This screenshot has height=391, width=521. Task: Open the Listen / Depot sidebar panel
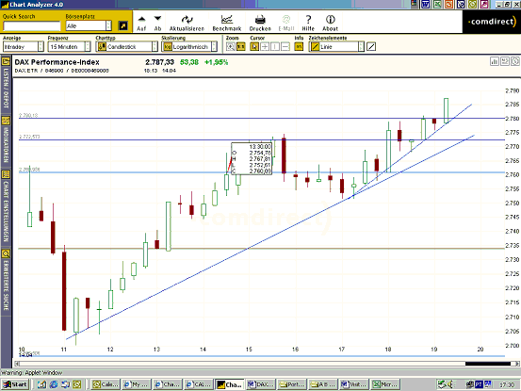(6, 88)
